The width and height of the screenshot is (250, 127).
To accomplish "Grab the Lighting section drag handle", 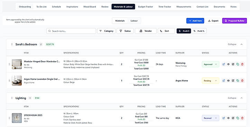I will (12, 98).
